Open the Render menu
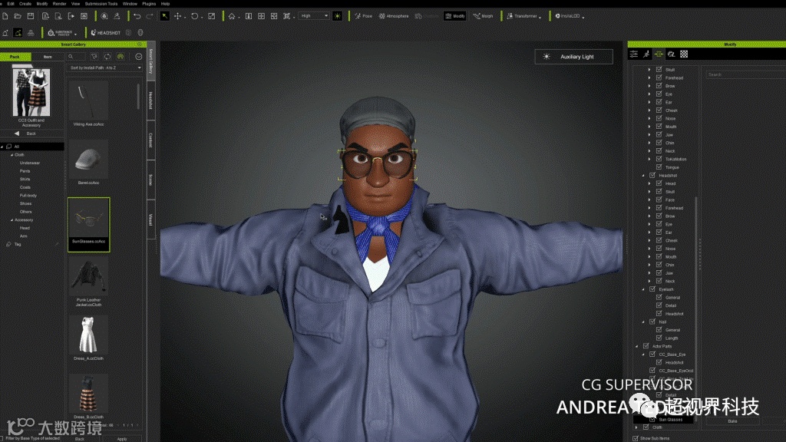The image size is (786, 442). [x=59, y=4]
